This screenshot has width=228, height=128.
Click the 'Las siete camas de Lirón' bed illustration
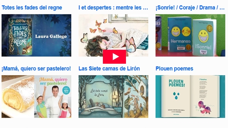(101, 96)
